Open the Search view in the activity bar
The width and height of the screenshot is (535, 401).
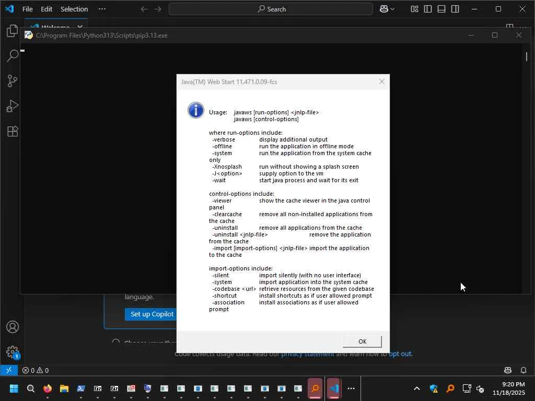(x=13, y=55)
